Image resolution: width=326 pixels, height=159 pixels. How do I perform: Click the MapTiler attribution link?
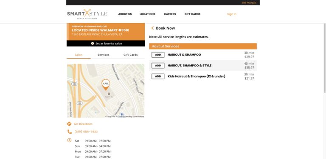coord(110,117)
